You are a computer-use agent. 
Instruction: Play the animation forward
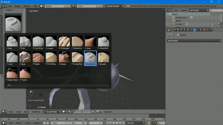117,123
